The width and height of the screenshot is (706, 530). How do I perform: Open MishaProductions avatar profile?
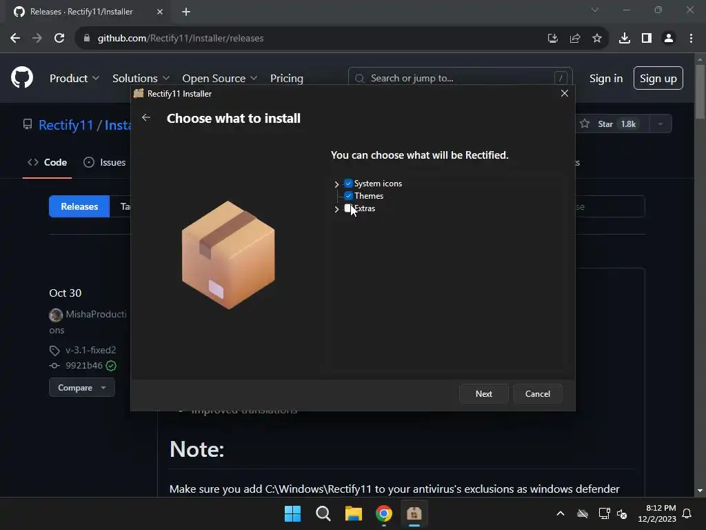point(56,315)
